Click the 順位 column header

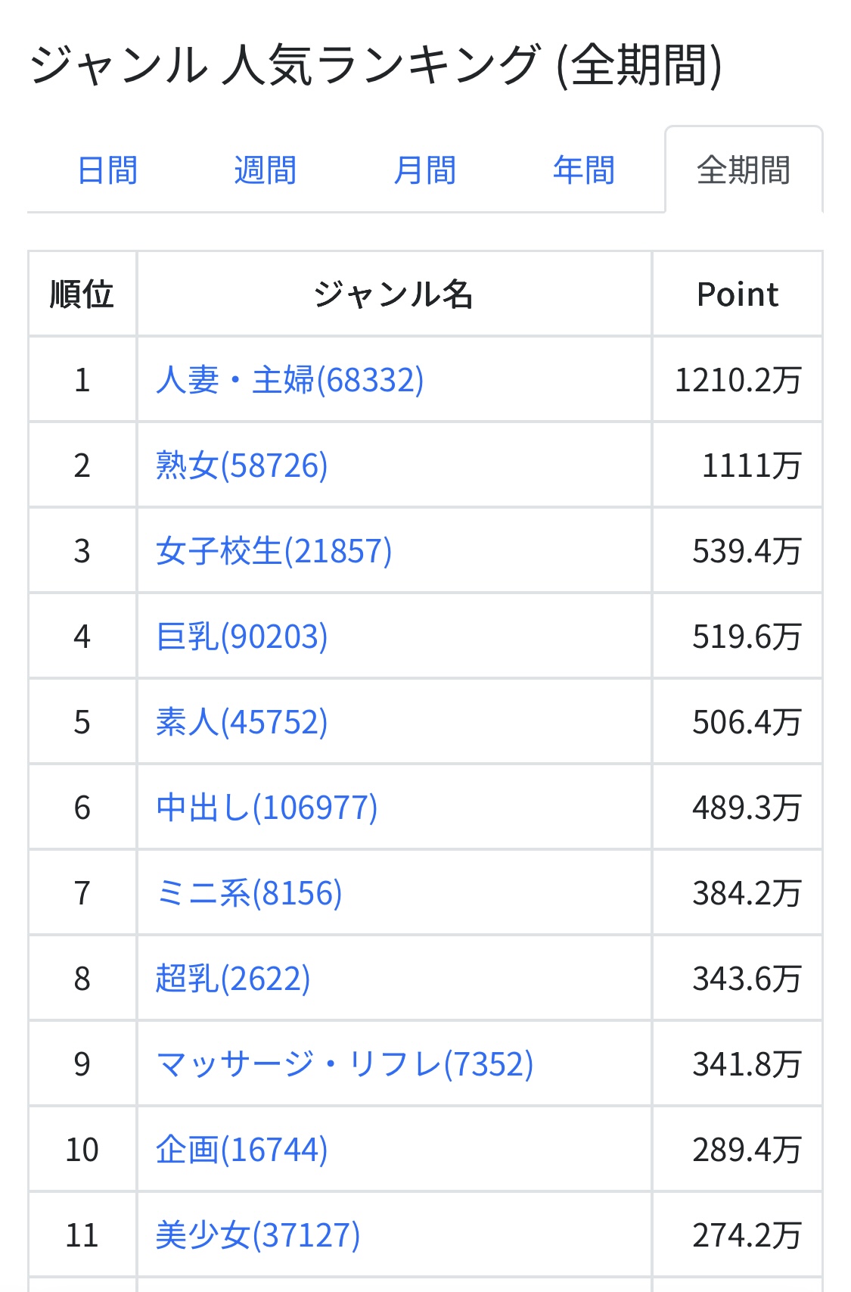click(x=82, y=294)
